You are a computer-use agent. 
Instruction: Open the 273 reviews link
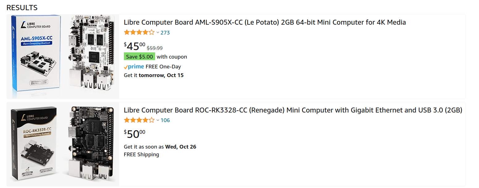165,33
